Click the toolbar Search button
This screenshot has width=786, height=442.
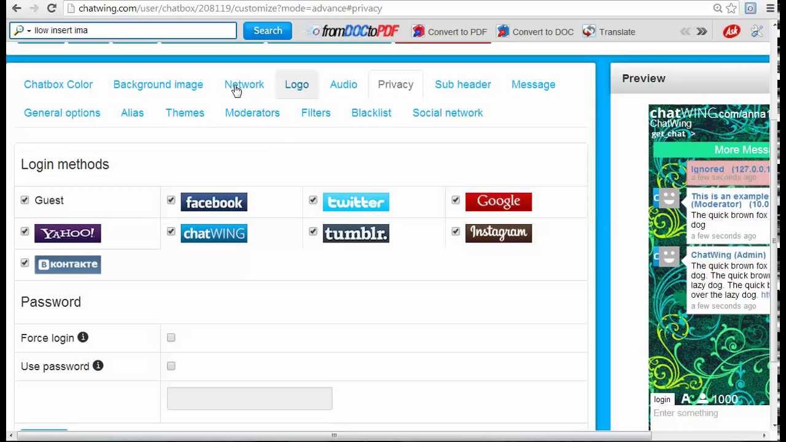[268, 31]
